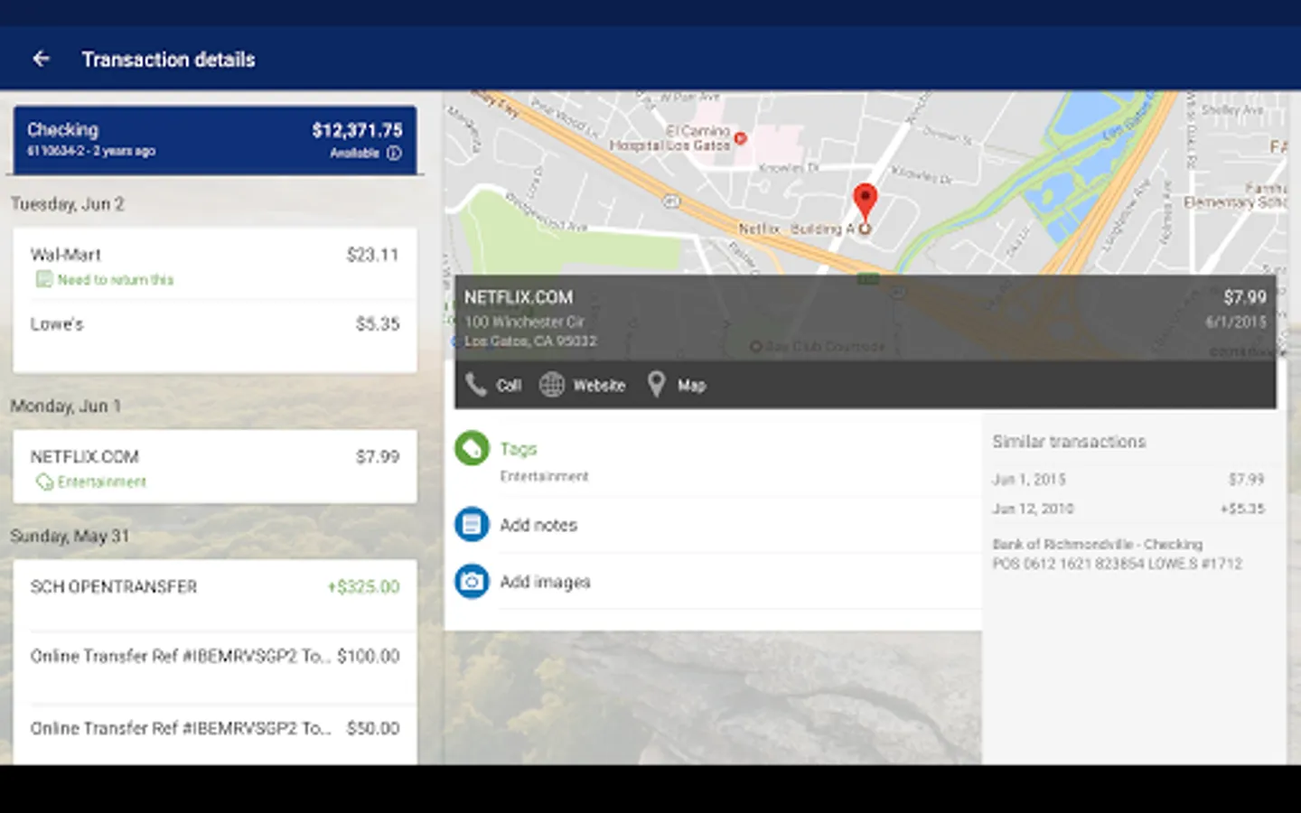This screenshot has height=813, width=1301.
Task: Click the green Tags icon
Action: pyautogui.click(x=472, y=448)
